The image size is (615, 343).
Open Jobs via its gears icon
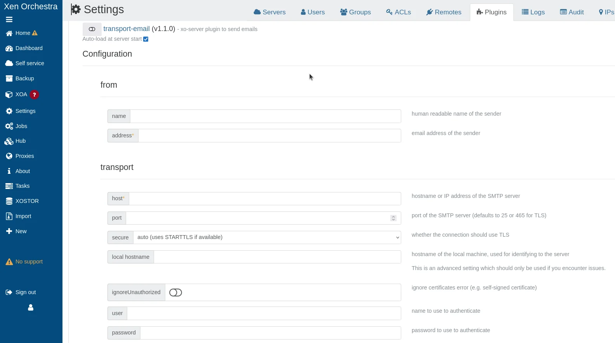[9, 126]
